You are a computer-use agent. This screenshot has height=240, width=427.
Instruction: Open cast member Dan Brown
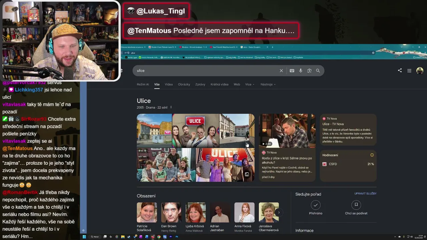point(171,217)
